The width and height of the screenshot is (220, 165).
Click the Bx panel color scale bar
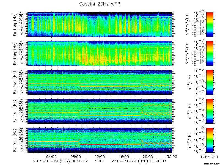(x=210, y=82)
